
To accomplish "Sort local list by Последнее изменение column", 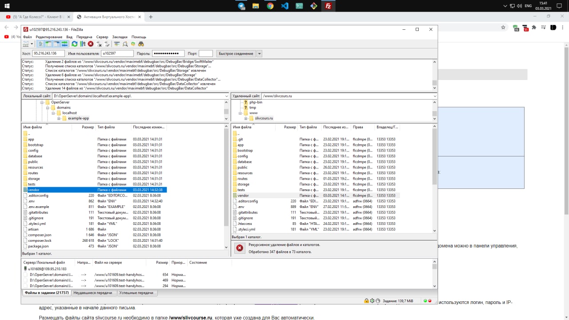I will [x=148, y=127].
